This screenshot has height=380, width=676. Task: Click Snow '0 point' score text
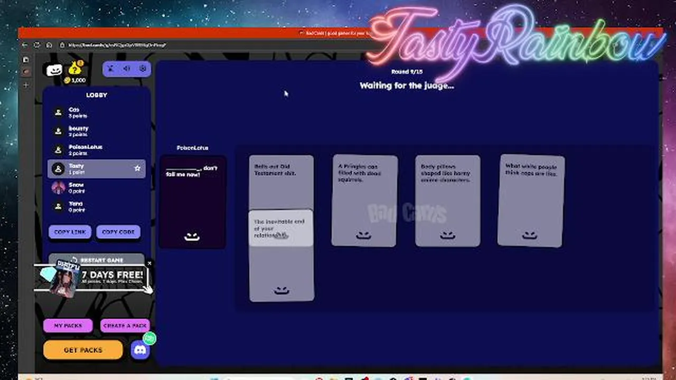tap(77, 191)
